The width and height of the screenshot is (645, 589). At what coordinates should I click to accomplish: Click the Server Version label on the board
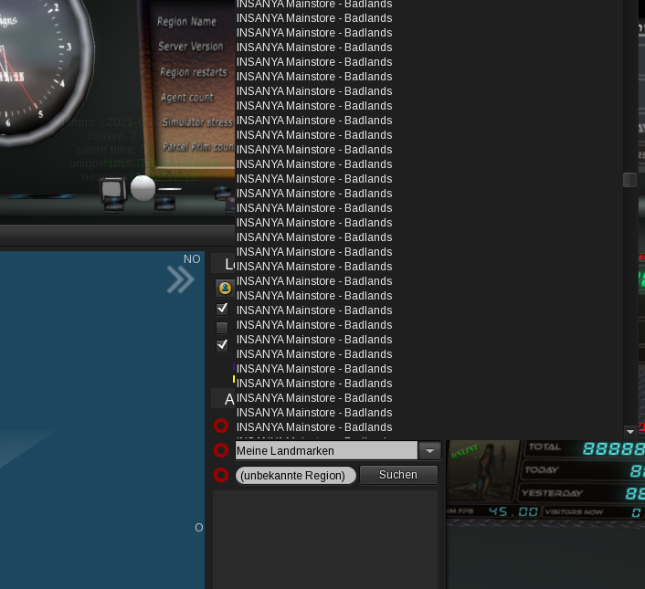(x=191, y=47)
